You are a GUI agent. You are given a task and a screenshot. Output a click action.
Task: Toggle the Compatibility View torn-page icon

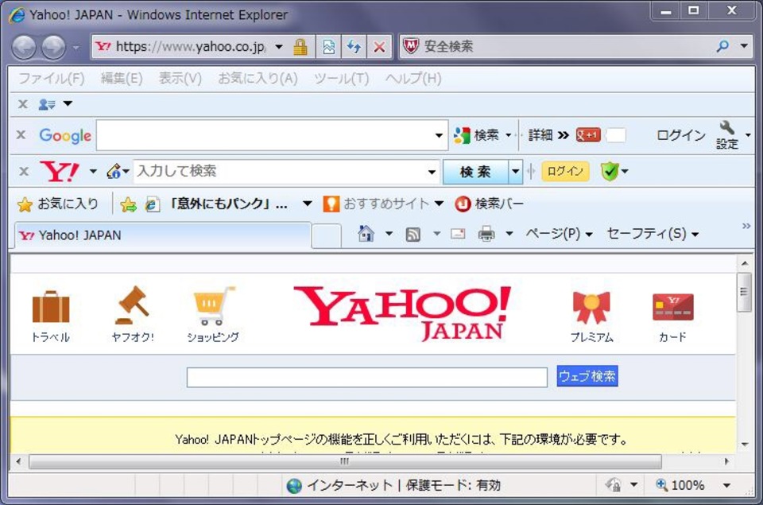(328, 47)
